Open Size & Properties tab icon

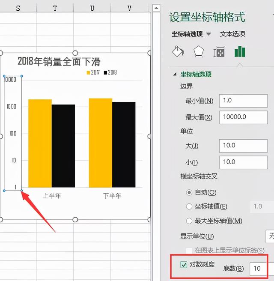[219, 51]
